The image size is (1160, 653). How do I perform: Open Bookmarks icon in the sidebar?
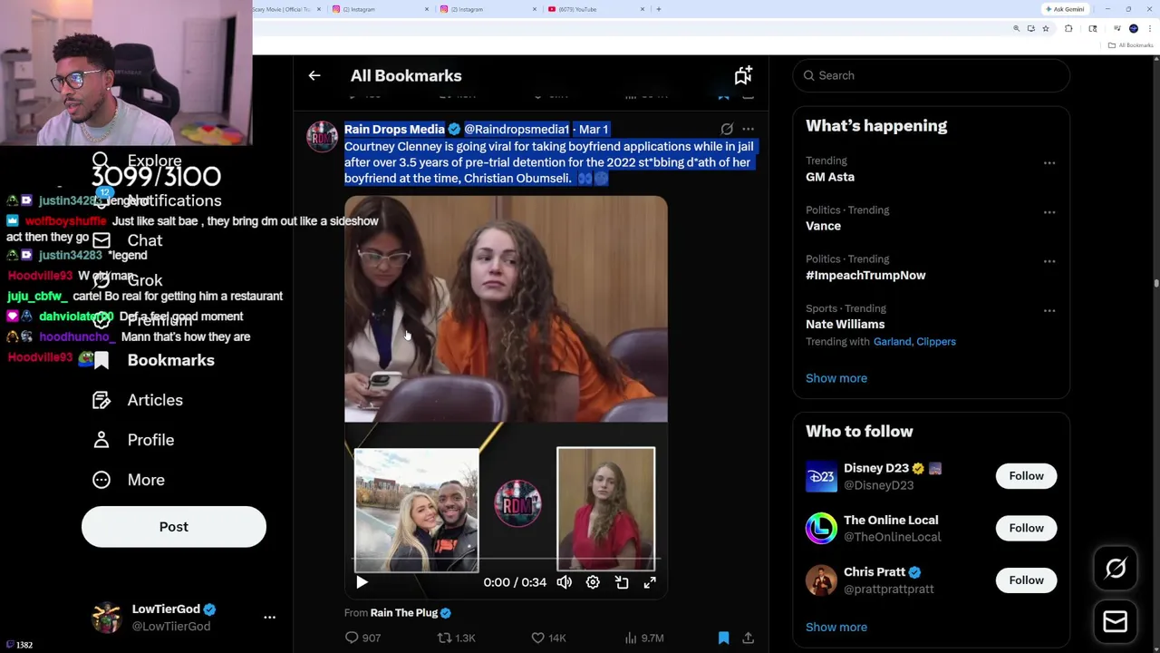coord(101,360)
